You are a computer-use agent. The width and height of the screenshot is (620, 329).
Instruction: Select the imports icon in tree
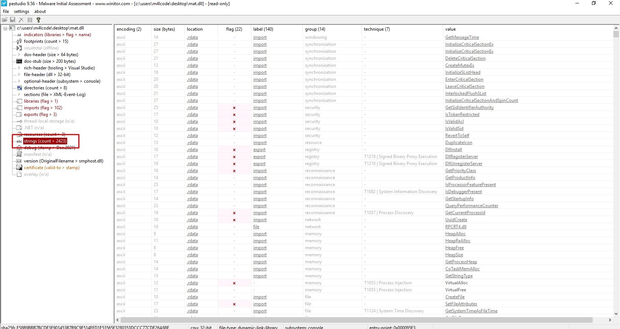(19, 108)
